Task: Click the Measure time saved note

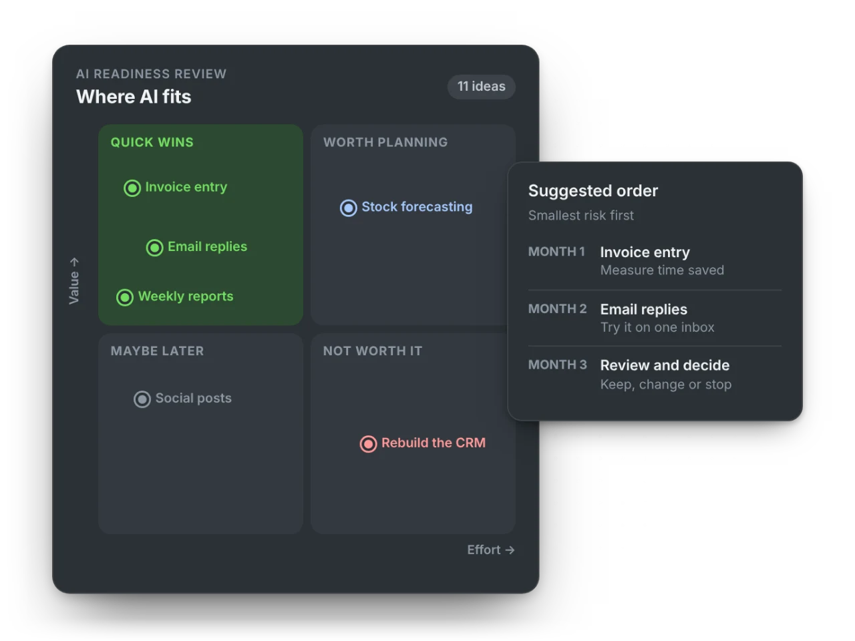Action: [x=662, y=270]
